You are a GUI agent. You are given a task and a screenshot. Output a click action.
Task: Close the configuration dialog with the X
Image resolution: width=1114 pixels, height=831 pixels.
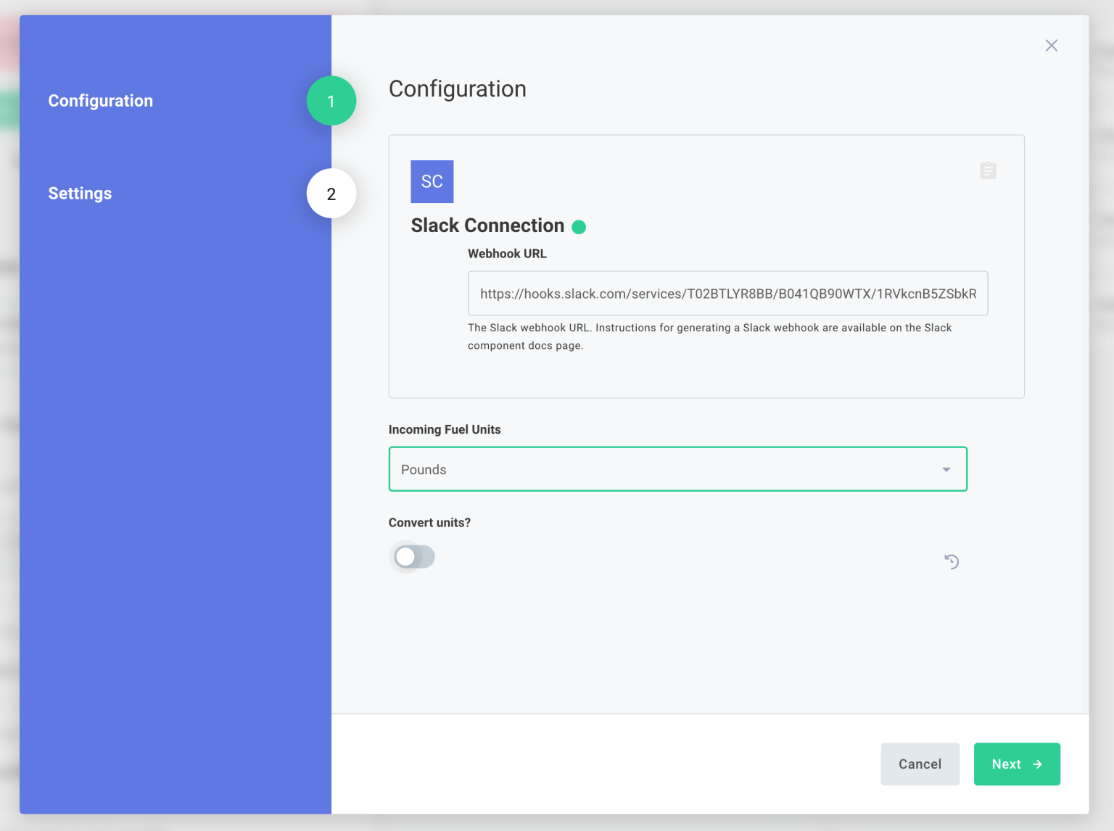click(x=1052, y=46)
